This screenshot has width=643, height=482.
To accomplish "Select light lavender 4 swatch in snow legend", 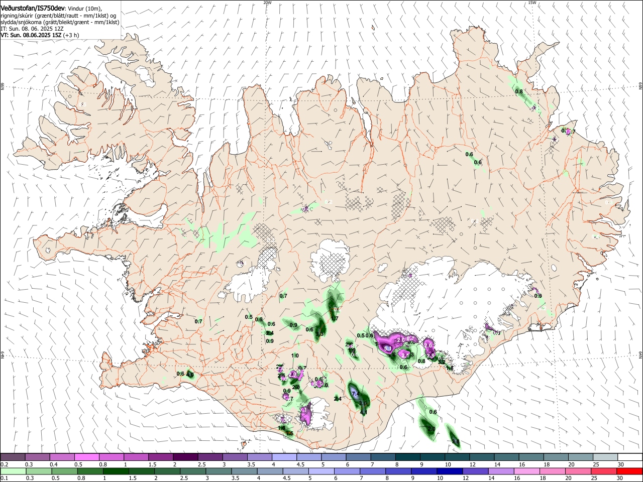I will click(284, 457).
